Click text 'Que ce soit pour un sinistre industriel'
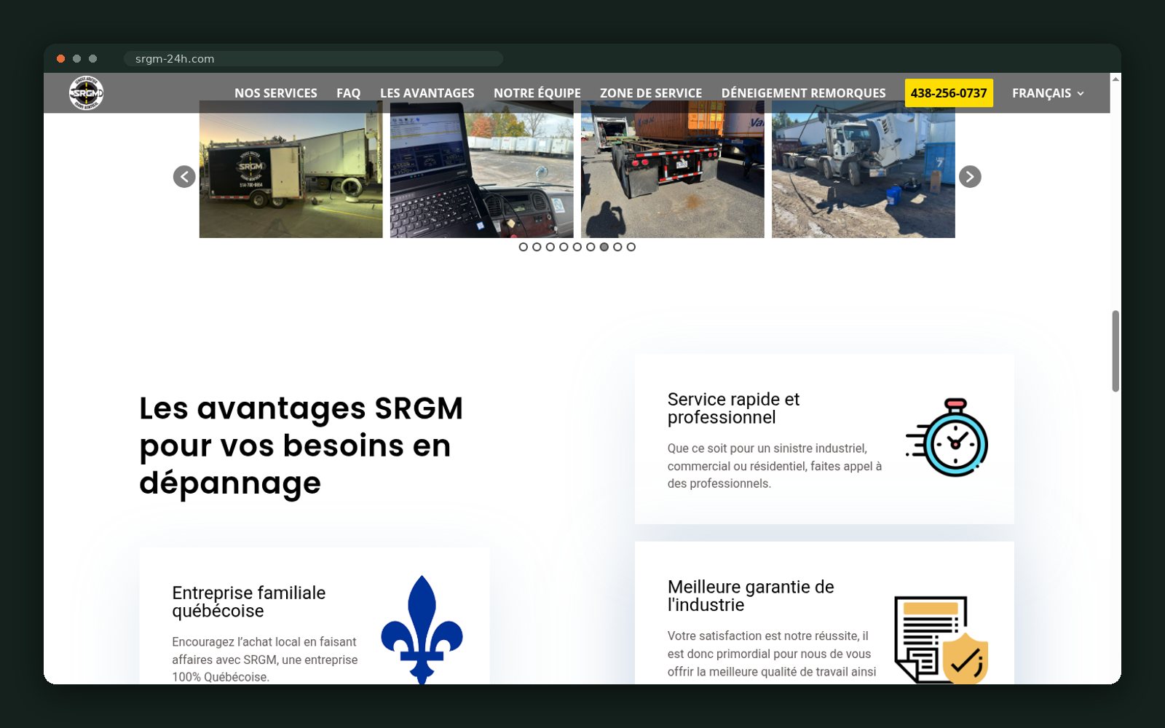 (x=767, y=448)
